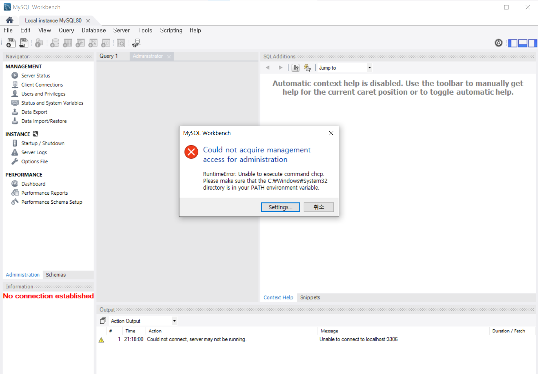Open the Edit menu
Viewport: 538px width, 374px height.
[25, 31]
